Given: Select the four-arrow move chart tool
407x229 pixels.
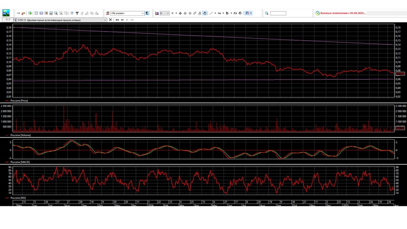Looking at the screenshot, I should 180,13.
